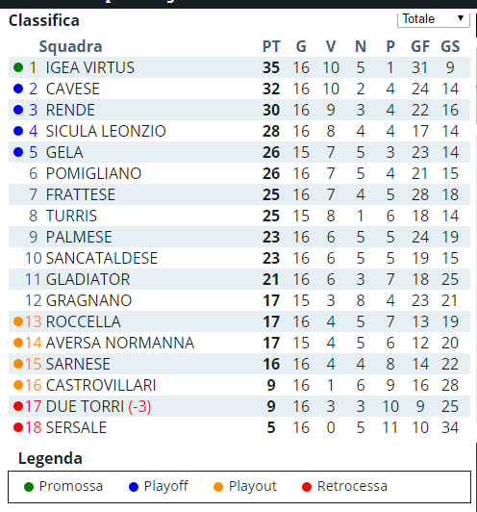Select the SICULA LEONZIO team name

coord(106,131)
